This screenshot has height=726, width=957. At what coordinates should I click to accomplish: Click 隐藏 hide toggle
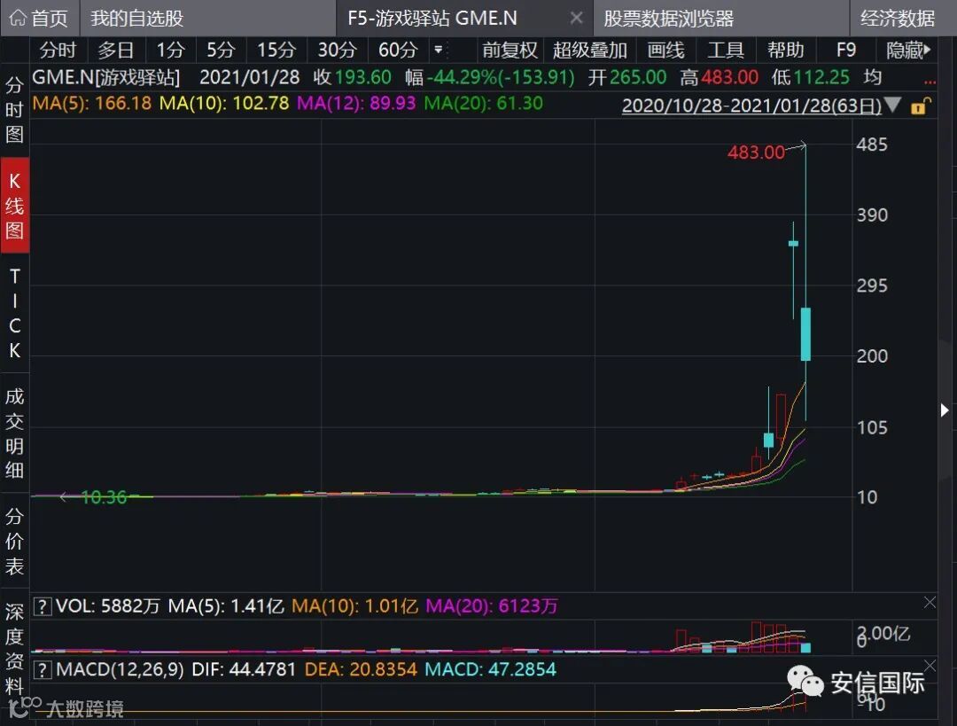[908, 50]
